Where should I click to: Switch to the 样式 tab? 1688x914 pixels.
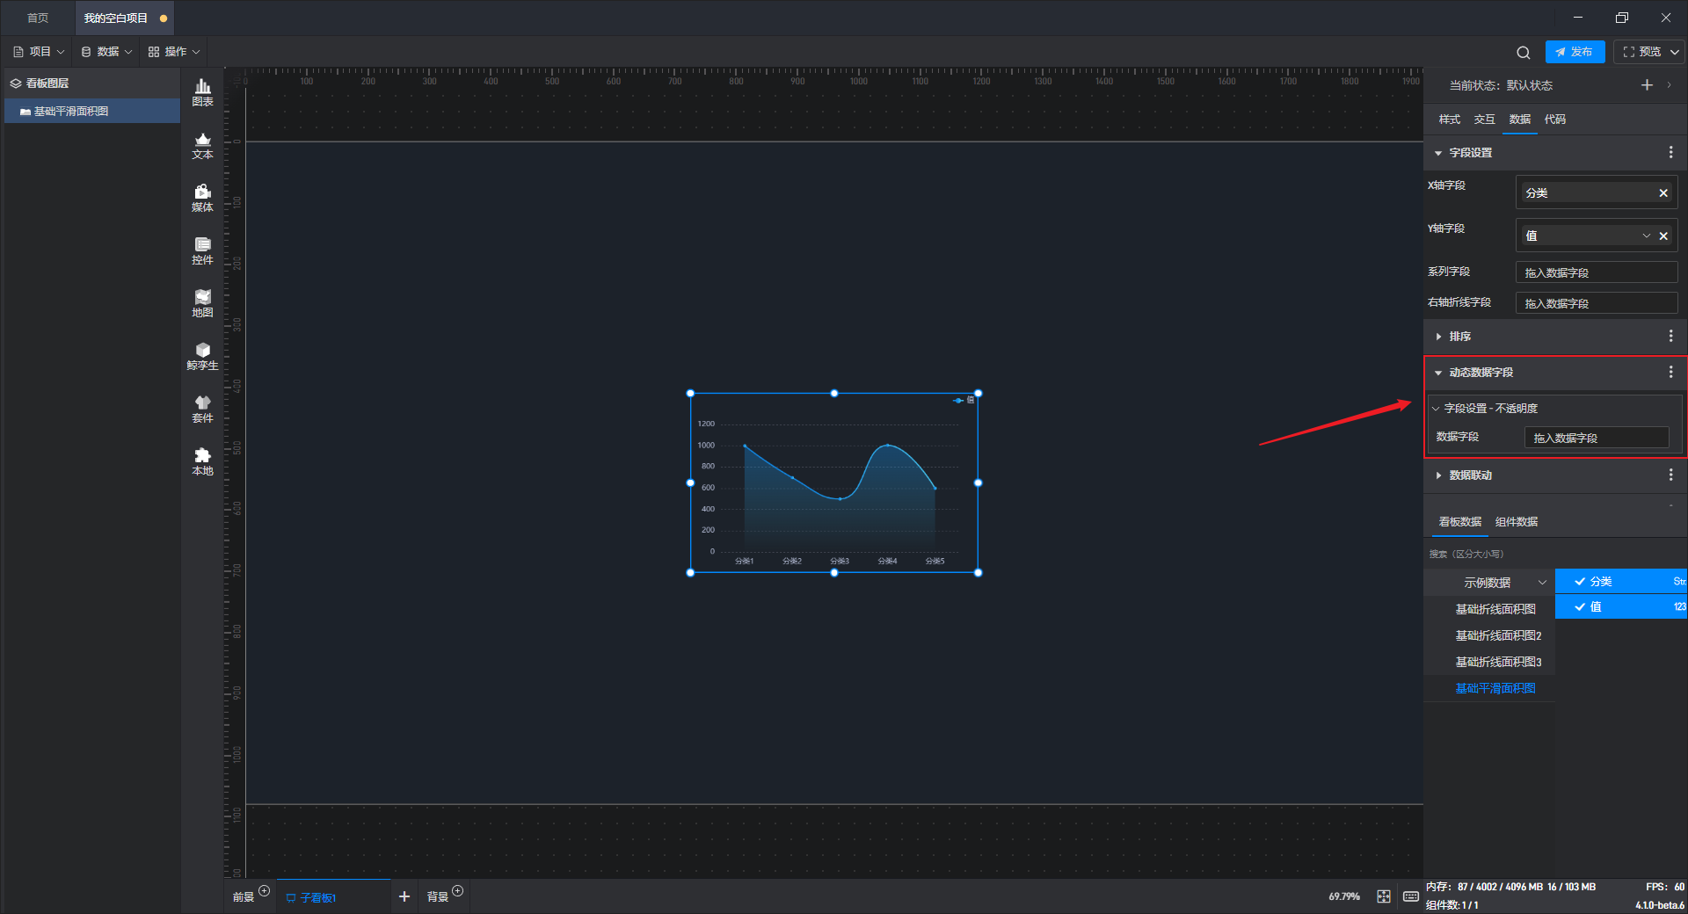click(x=1450, y=120)
